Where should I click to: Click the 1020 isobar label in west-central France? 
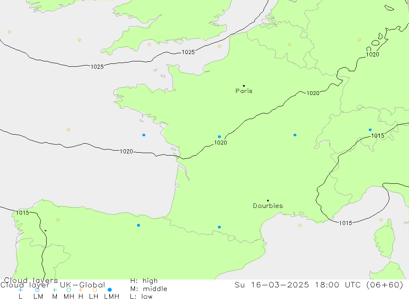[x=220, y=142]
